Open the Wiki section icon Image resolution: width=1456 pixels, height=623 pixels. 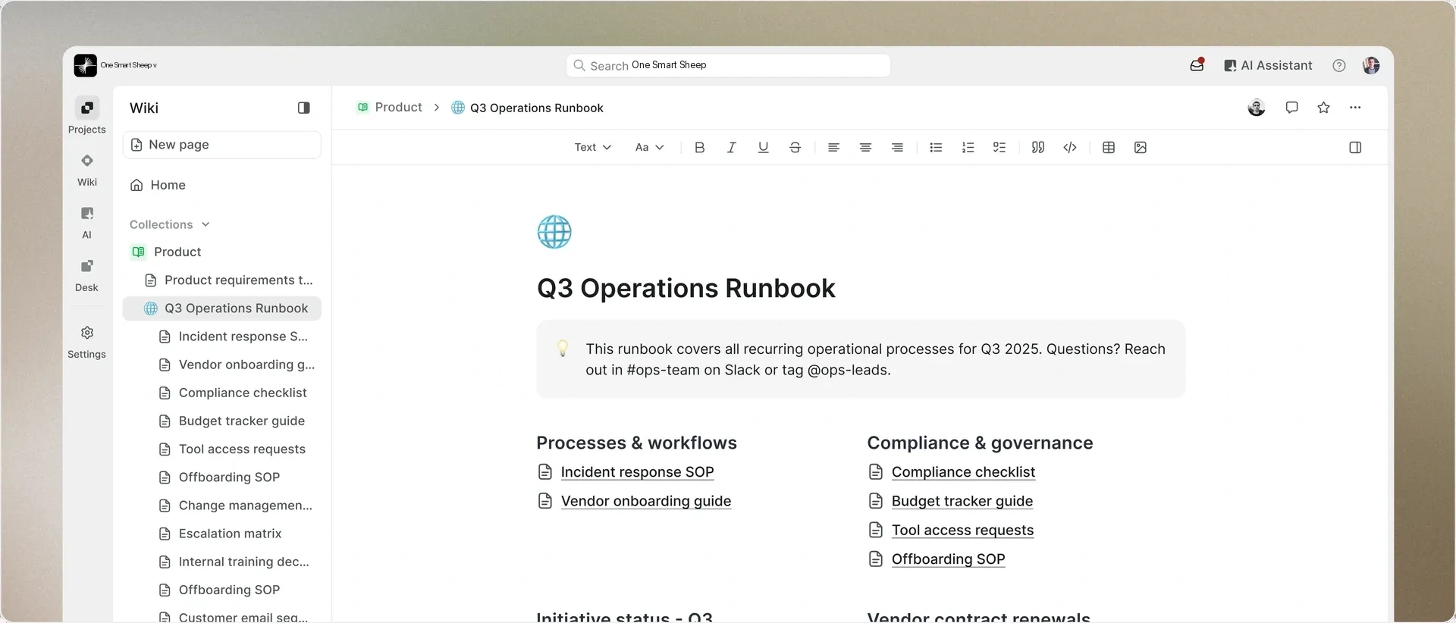pyautogui.click(x=87, y=161)
